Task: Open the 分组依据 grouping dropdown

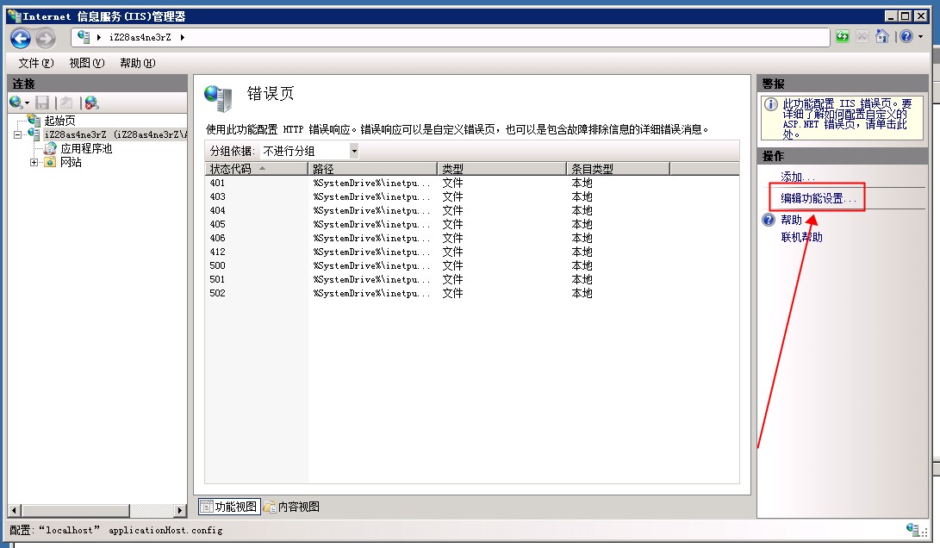Action: pos(353,151)
